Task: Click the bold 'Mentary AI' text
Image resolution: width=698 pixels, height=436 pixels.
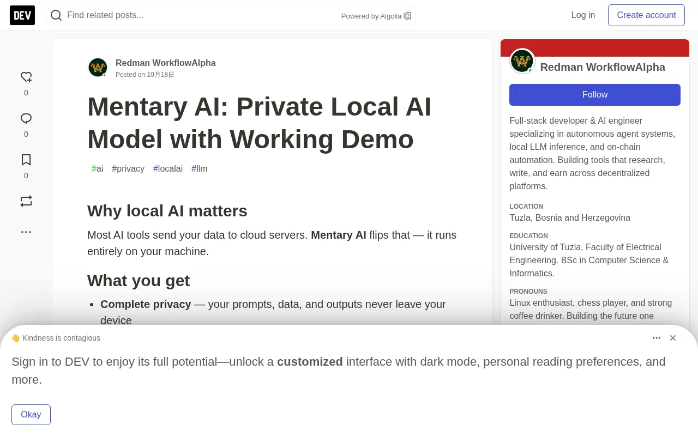Action: (339, 235)
